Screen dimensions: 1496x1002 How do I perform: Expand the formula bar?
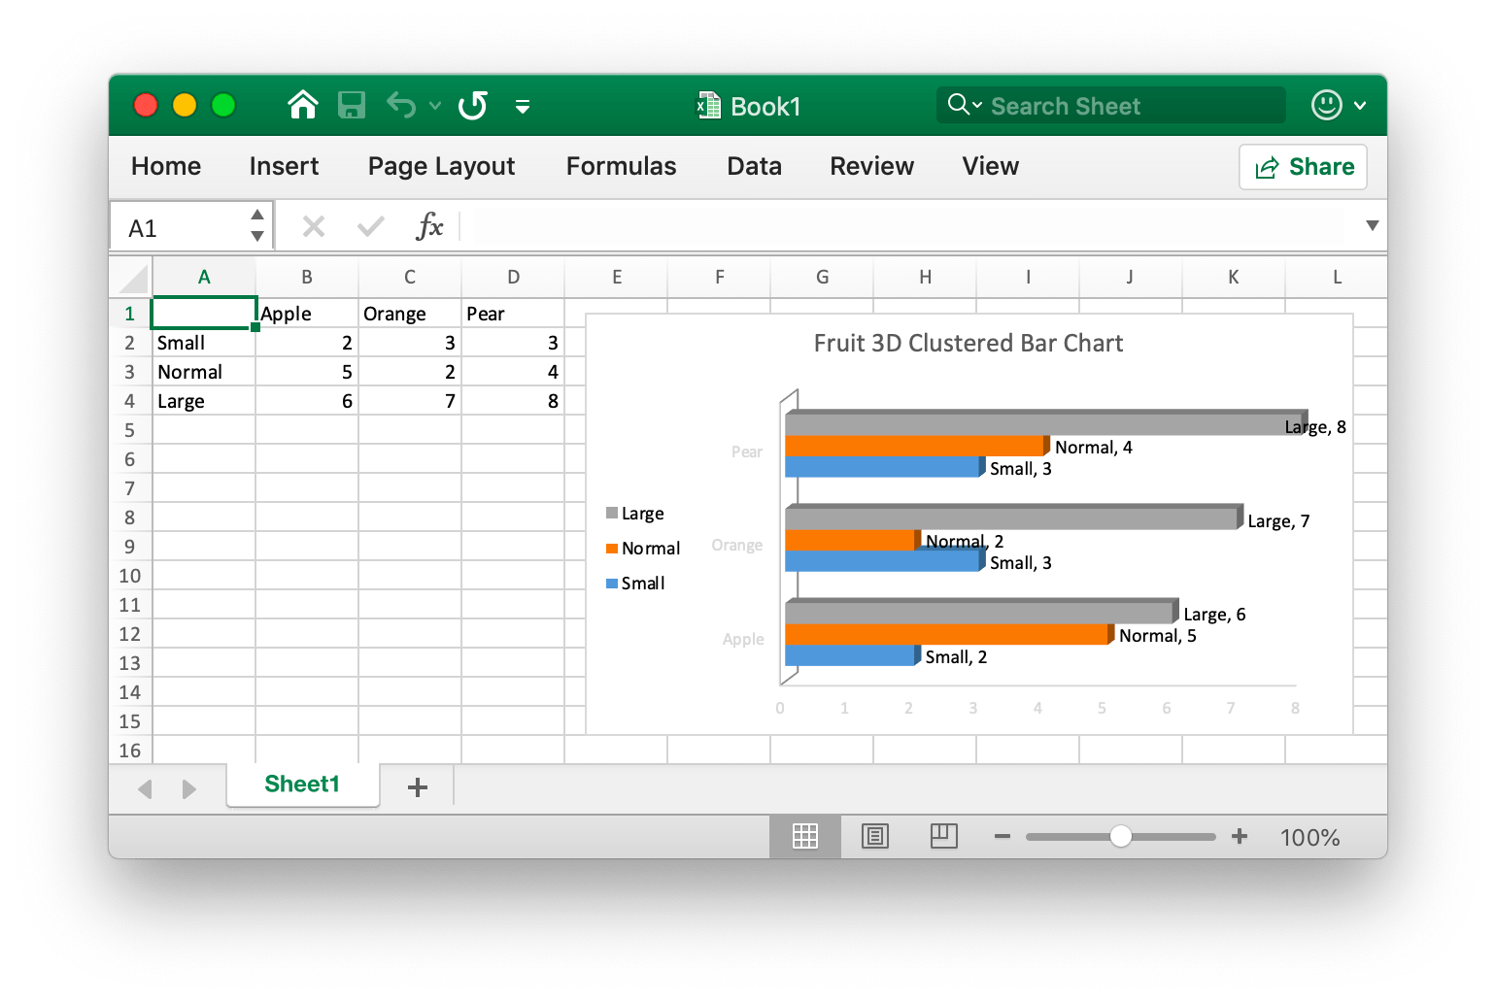tap(1372, 226)
